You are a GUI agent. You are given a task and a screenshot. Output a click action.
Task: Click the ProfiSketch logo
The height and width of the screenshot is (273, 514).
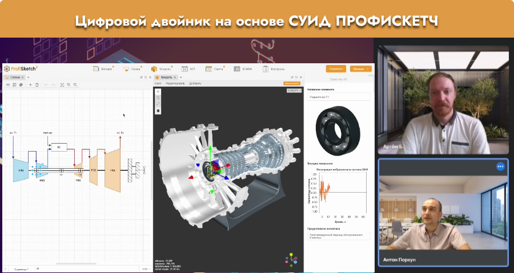click(x=21, y=68)
